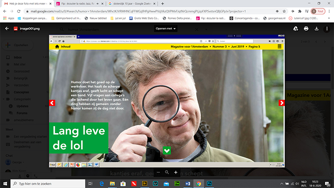Open 'Gratis Web Stats' bookmark
This screenshot has width=334, height=188.
point(144,18)
